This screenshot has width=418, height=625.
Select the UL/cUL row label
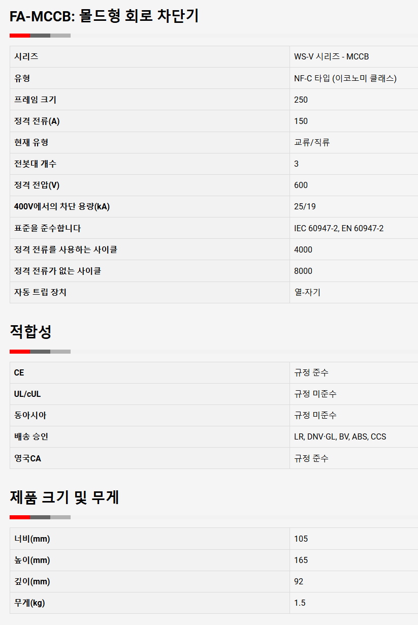pos(27,394)
